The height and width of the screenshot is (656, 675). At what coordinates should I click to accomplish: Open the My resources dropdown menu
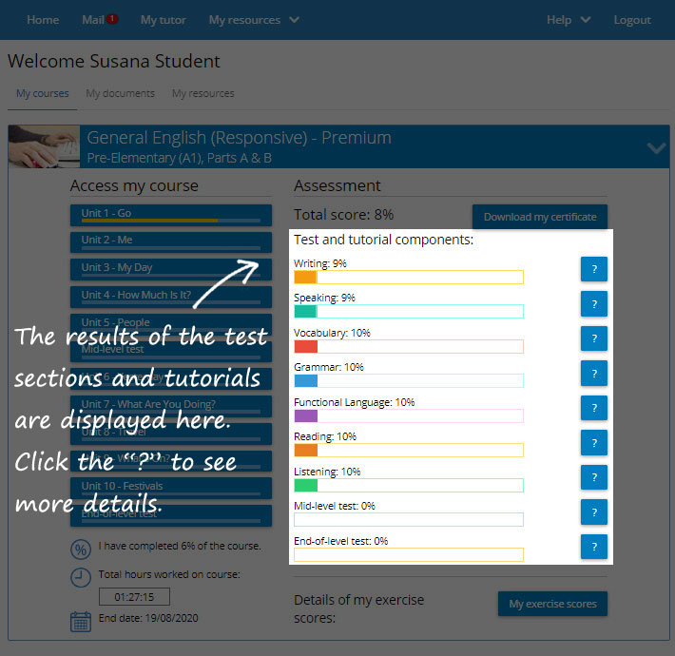(253, 20)
